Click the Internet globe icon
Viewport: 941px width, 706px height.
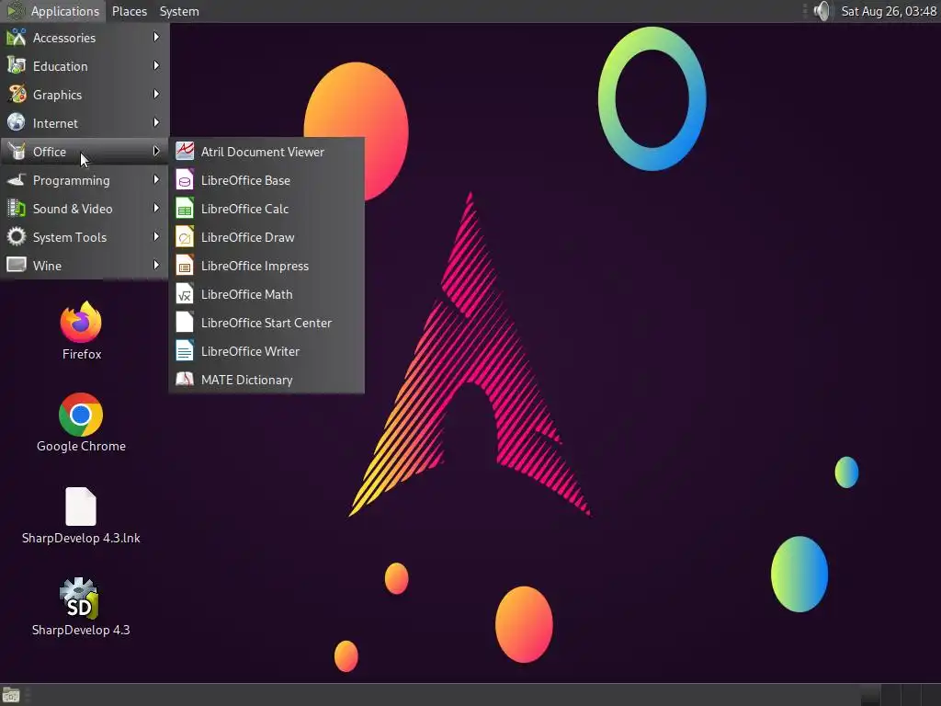[17, 122]
